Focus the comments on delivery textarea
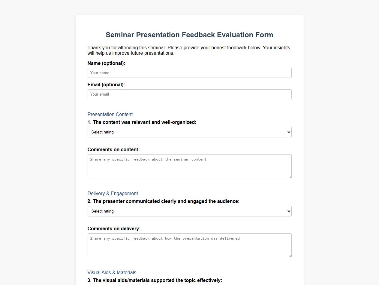Viewport: 379px width, 285px height. (x=189, y=245)
